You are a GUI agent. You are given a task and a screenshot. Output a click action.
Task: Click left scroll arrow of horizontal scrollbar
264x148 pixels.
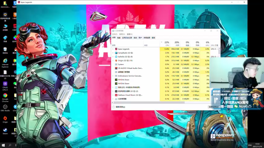(x=113, y=102)
